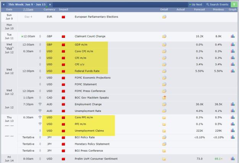Open the calendar filter funnel icon
Viewport: 239px width, 163px height.
[x=234, y=5]
